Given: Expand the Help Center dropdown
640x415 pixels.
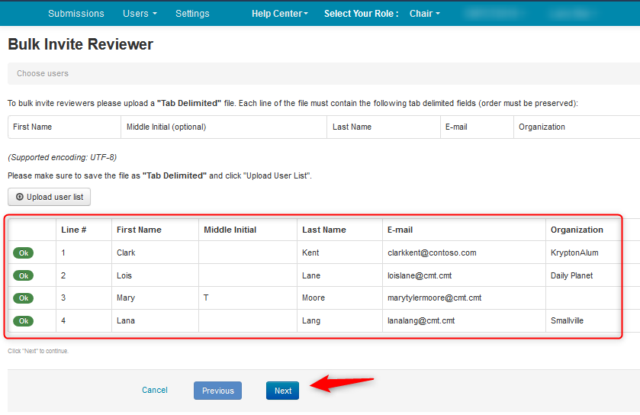Looking at the screenshot, I should [x=280, y=14].
